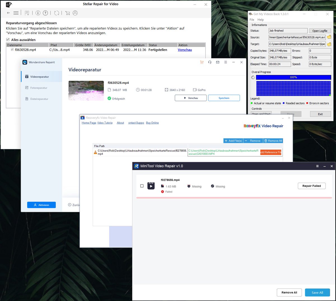This screenshot has height=301, width=336.
Task: Click the Target path field
Action: click(297, 44)
